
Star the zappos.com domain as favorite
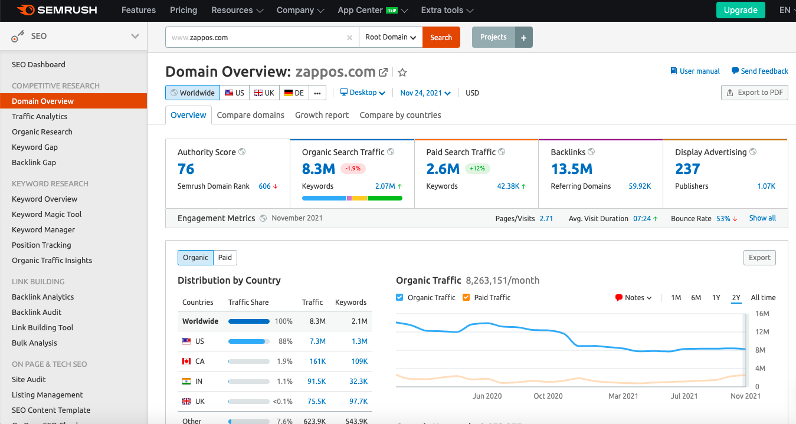pos(402,73)
